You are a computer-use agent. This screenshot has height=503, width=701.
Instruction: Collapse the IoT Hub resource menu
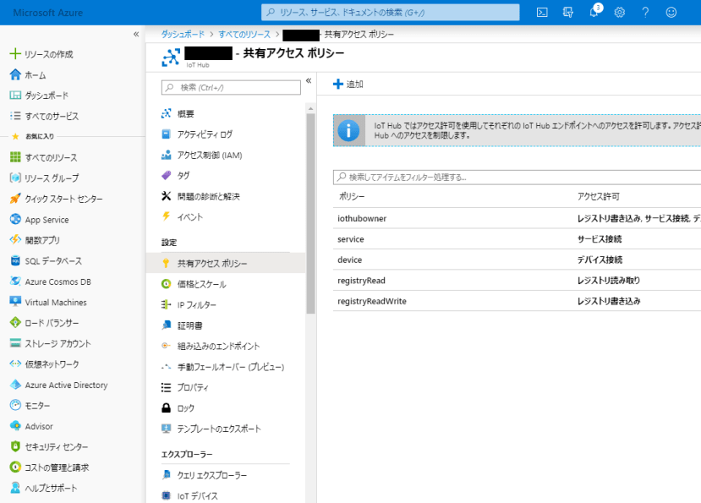[x=309, y=80]
